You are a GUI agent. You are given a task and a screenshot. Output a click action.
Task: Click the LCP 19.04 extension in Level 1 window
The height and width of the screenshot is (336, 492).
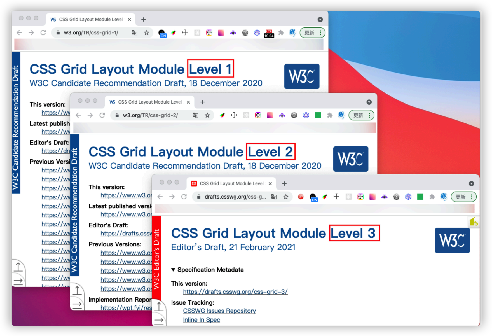(x=269, y=33)
